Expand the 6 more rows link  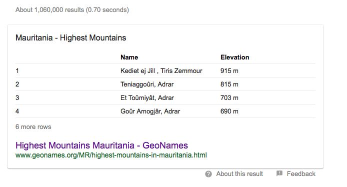pos(33,127)
